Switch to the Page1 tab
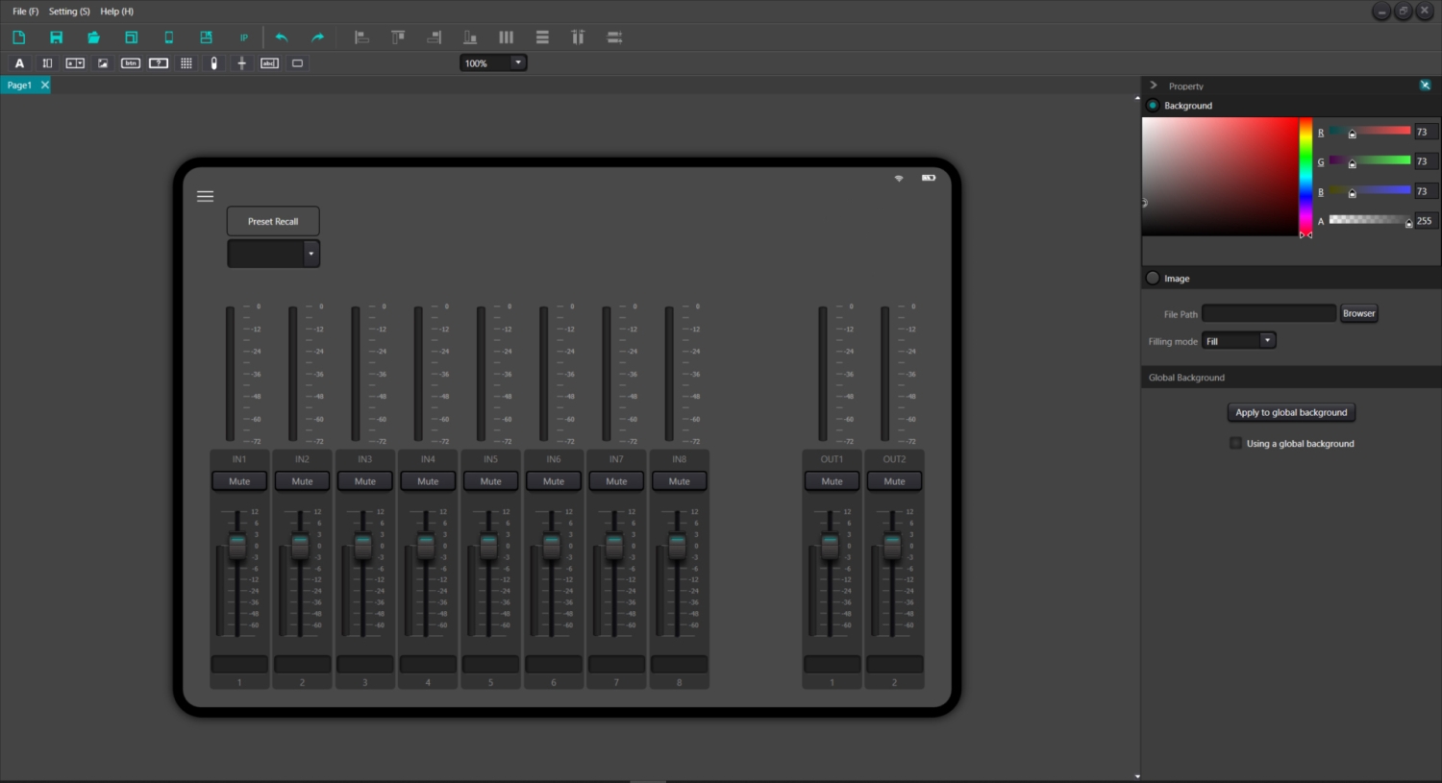 [x=19, y=86]
